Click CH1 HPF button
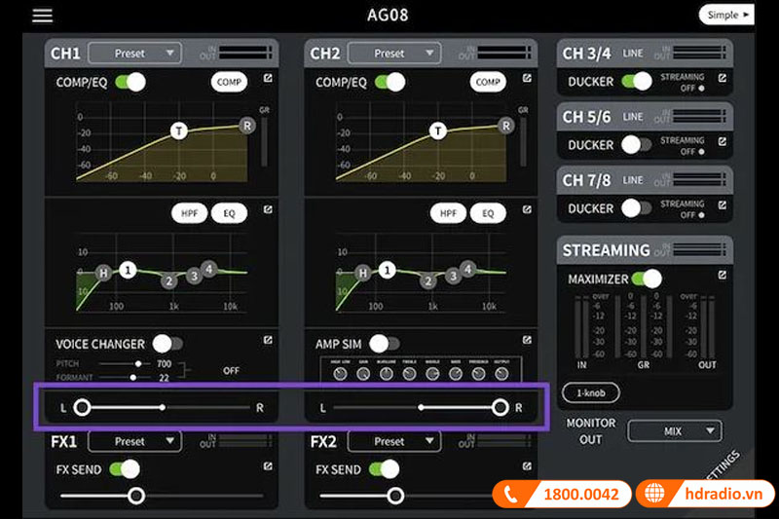 (189, 213)
